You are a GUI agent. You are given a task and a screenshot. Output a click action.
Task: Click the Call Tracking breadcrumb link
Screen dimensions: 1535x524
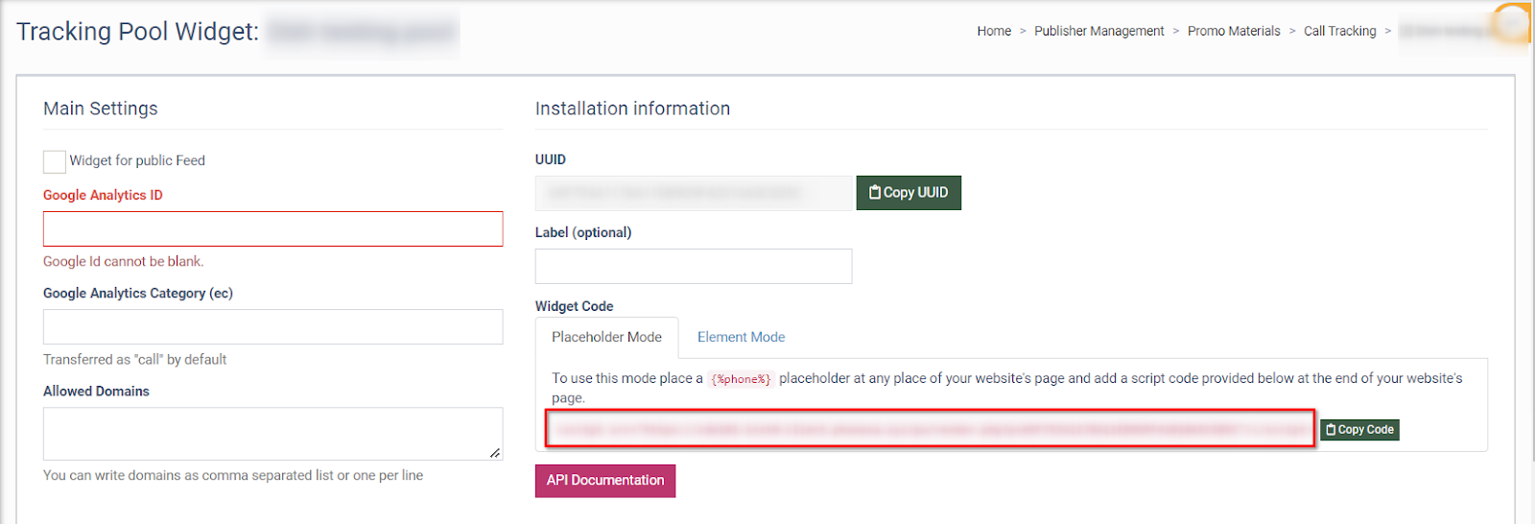click(1339, 32)
